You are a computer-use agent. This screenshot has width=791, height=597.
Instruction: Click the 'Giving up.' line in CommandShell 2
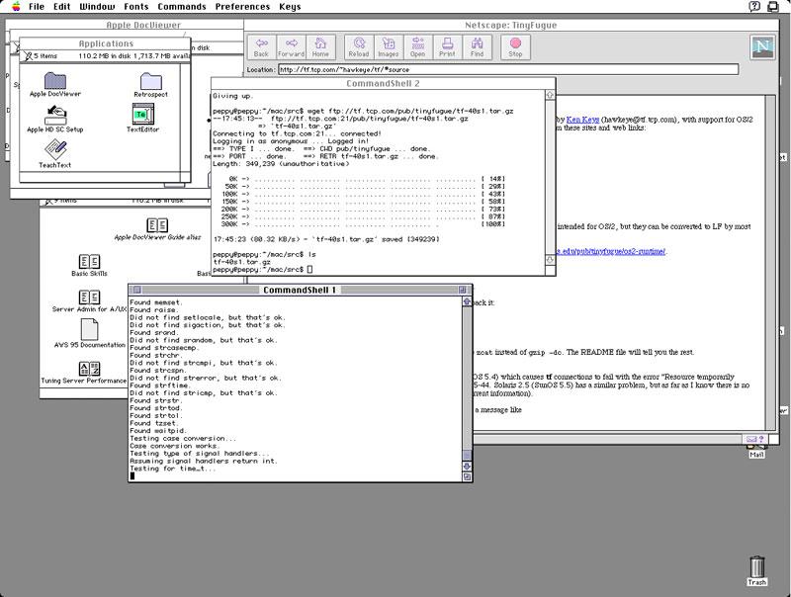(x=233, y=96)
